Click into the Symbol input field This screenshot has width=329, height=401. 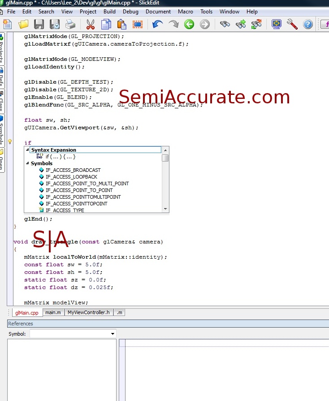click(69, 334)
